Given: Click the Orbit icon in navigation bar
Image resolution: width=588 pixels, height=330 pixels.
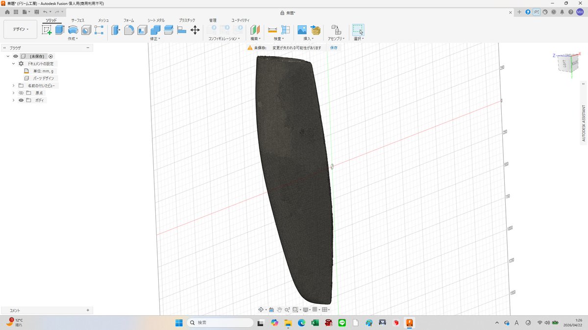Looking at the screenshot, I should pos(261,309).
